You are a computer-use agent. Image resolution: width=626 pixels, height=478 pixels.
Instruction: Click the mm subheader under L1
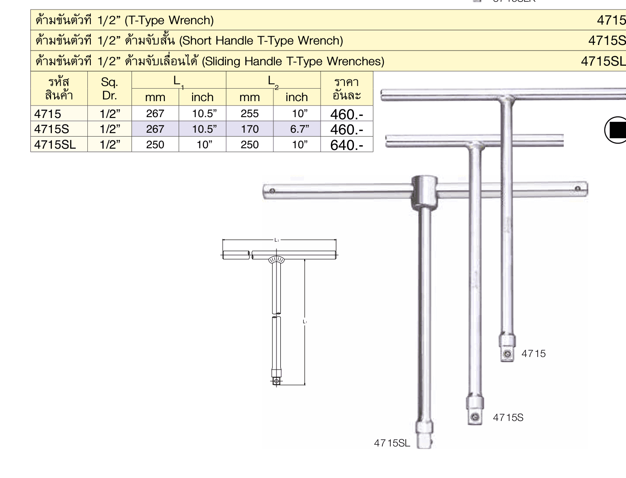point(155,97)
